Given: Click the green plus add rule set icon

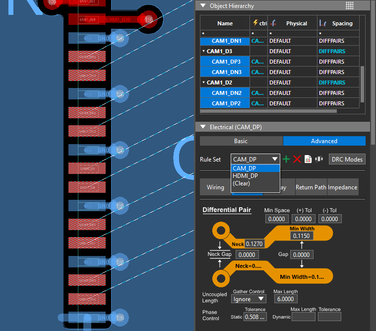Looking at the screenshot, I should (x=286, y=159).
